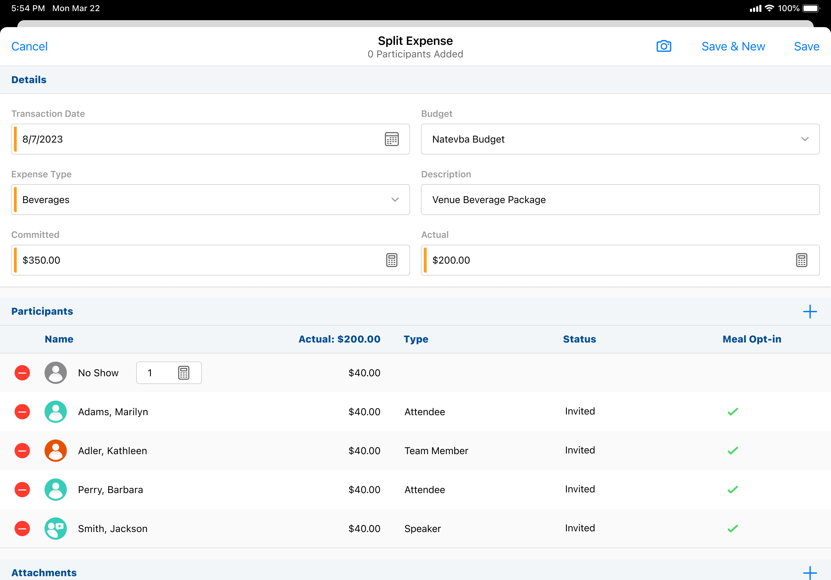Select Perry, Barbara avatar icon

click(x=55, y=490)
